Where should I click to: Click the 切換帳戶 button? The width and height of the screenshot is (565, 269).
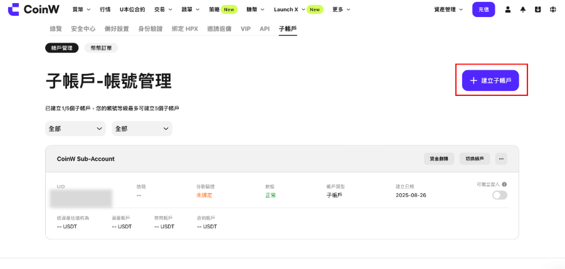pos(475,159)
